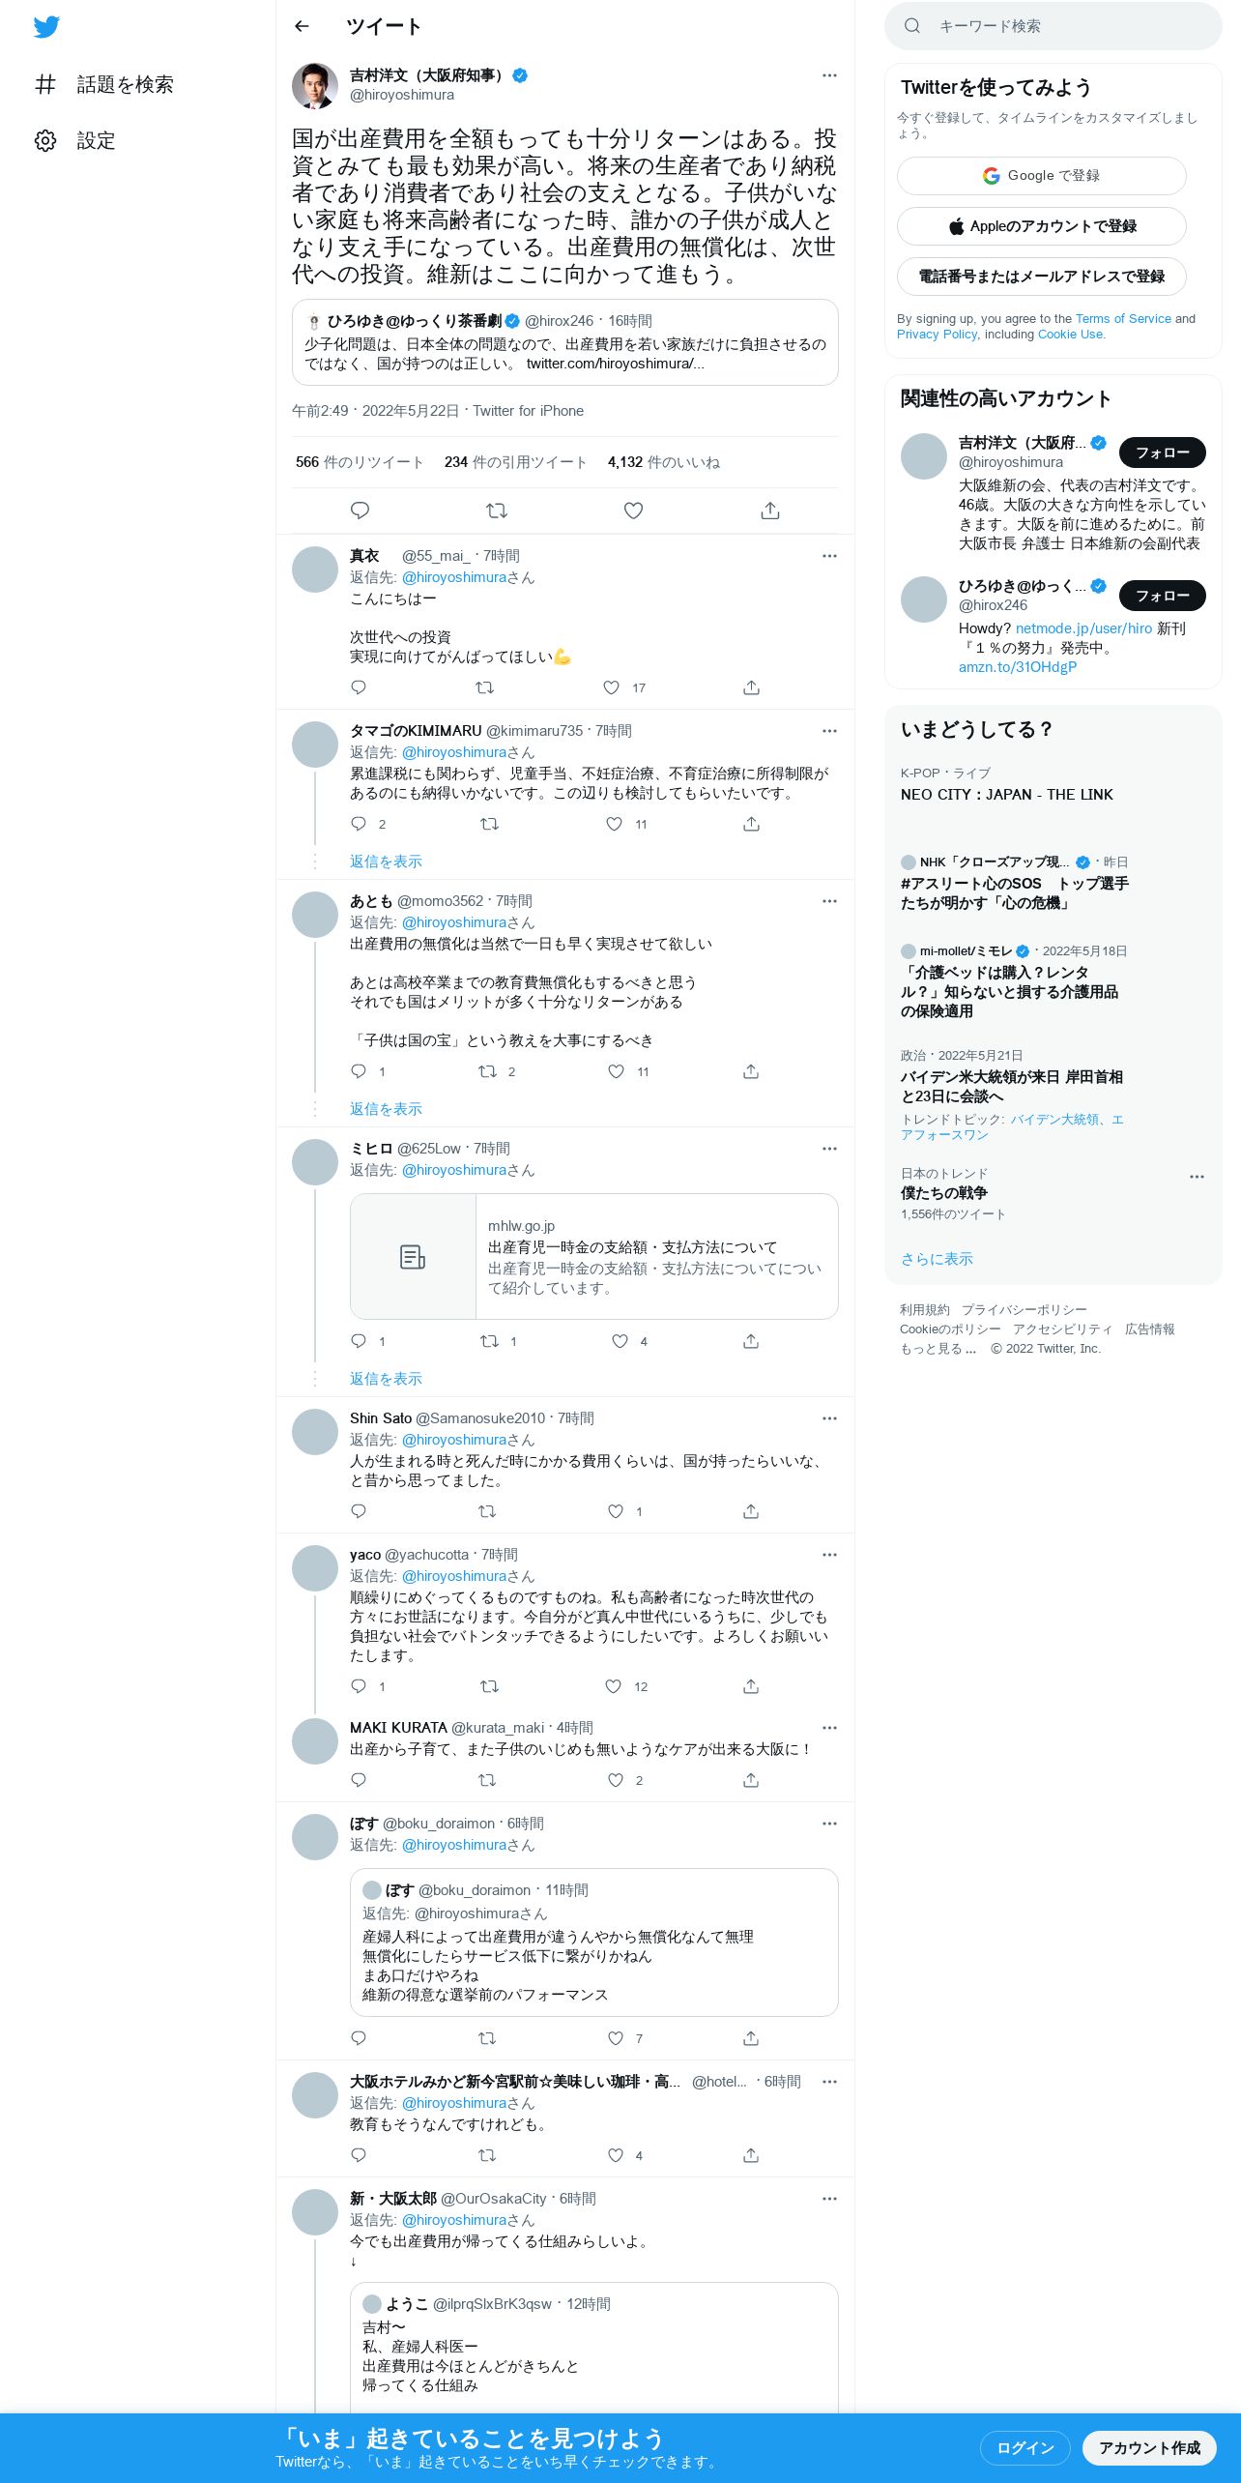Follow the ひろゆき account
This screenshot has height=2483, width=1241.
coord(1162,596)
